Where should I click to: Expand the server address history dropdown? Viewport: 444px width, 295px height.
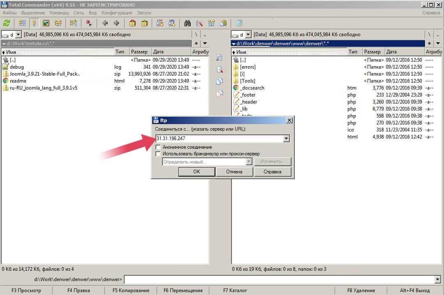point(286,139)
